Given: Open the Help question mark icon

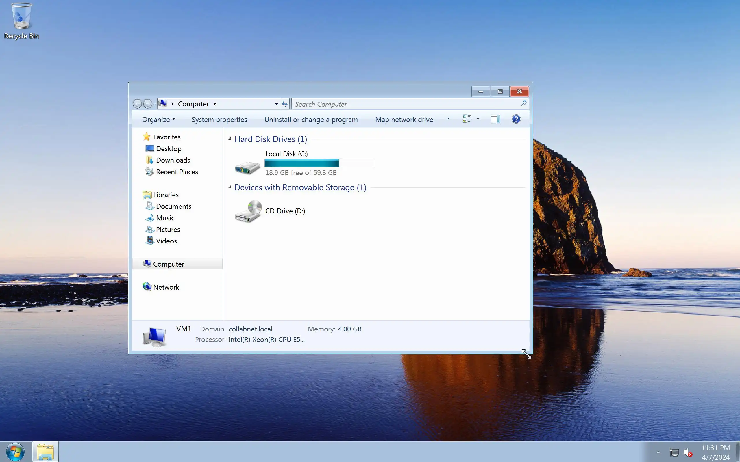Looking at the screenshot, I should (516, 119).
